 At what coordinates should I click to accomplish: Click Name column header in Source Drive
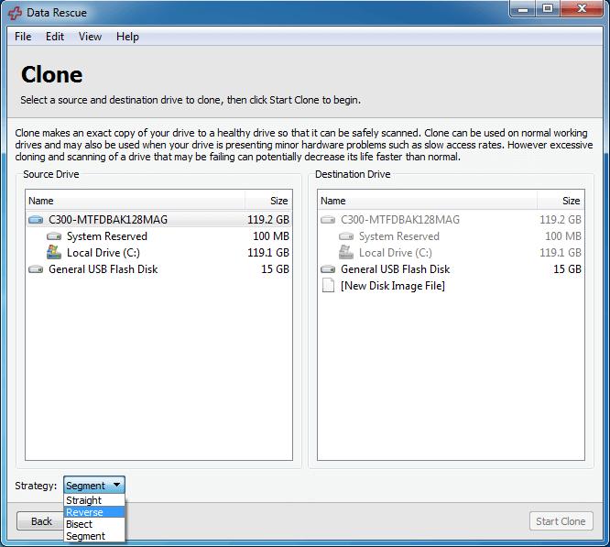point(135,201)
